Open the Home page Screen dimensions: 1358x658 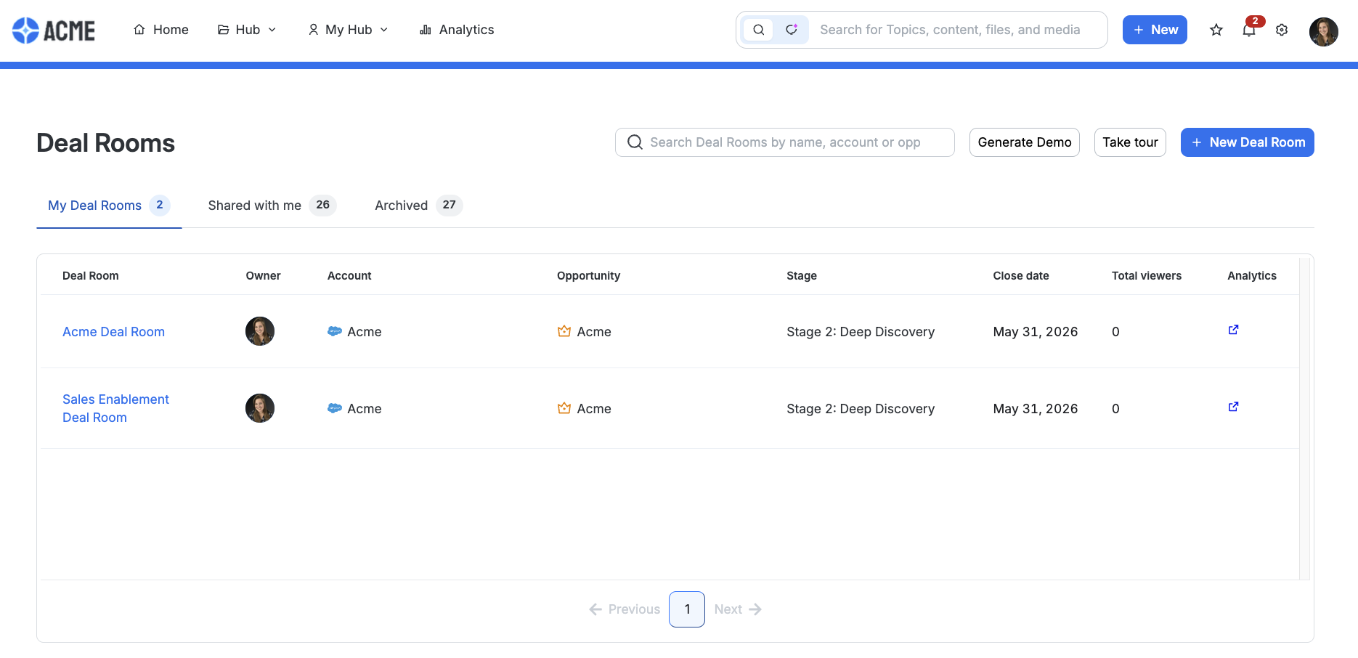pyautogui.click(x=160, y=30)
